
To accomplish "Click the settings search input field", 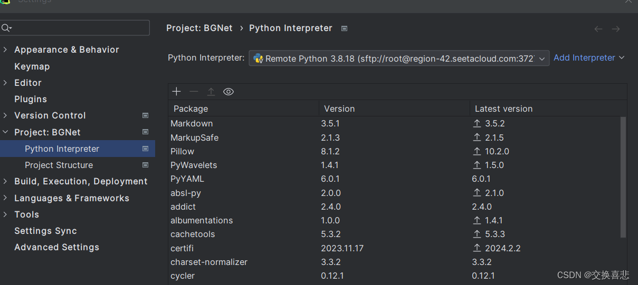I will 79,28.
